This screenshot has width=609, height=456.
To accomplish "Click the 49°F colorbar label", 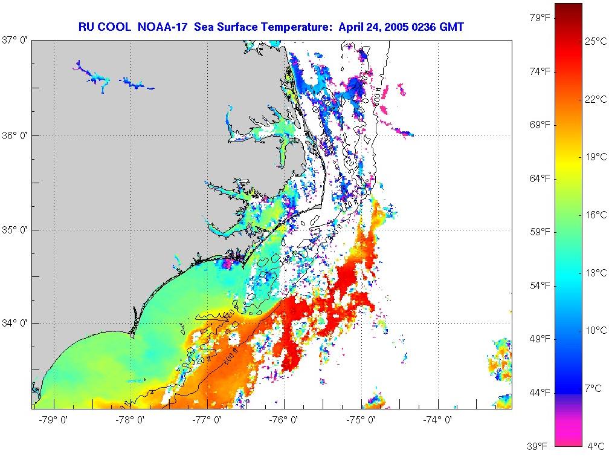I will (x=540, y=339).
